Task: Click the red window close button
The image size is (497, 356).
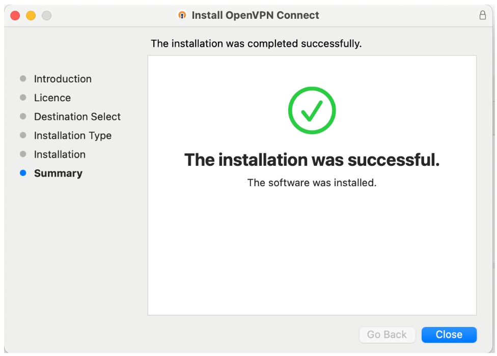Action: click(15, 16)
